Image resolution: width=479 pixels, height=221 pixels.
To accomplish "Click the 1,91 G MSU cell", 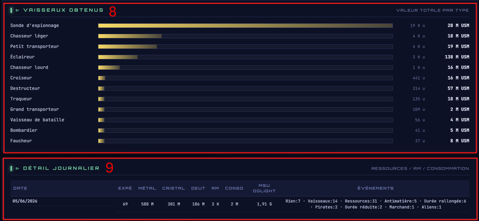I will [264, 204].
